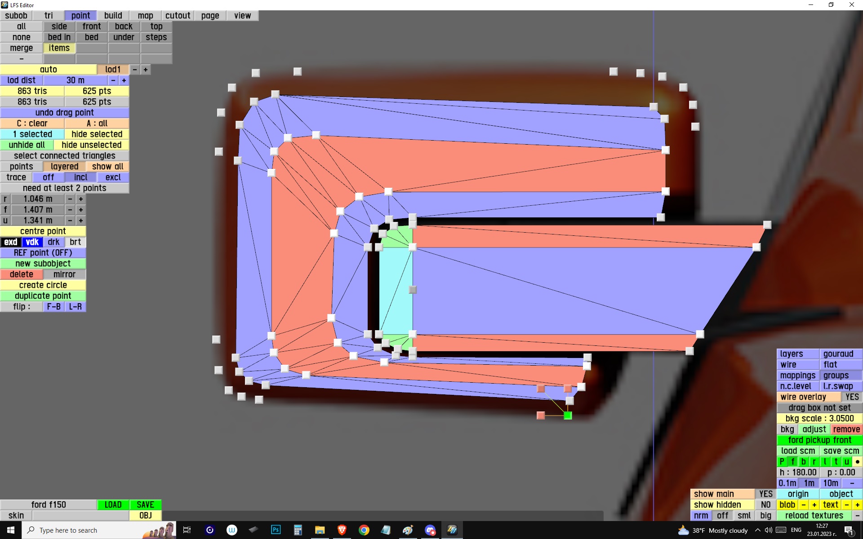Image resolution: width=863 pixels, height=539 pixels.
Task: Launch Brave browser from the taskbar
Action: (342, 530)
